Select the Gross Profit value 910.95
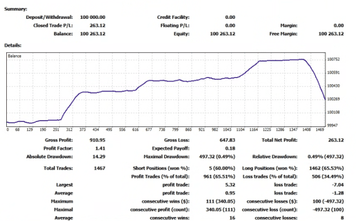This screenshot has height=221, width=356. (x=97, y=140)
